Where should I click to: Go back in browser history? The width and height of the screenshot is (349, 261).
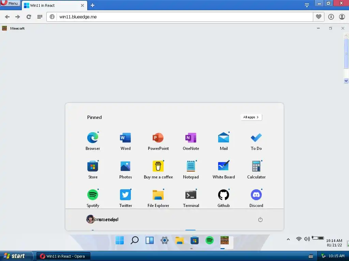[x=7, y=17]
